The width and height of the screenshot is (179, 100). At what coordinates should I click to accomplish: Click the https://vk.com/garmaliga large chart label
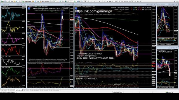tap(93, 11)
